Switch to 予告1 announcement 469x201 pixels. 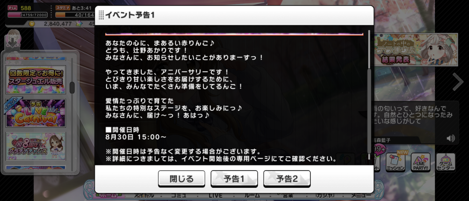[x=234, y=179]
